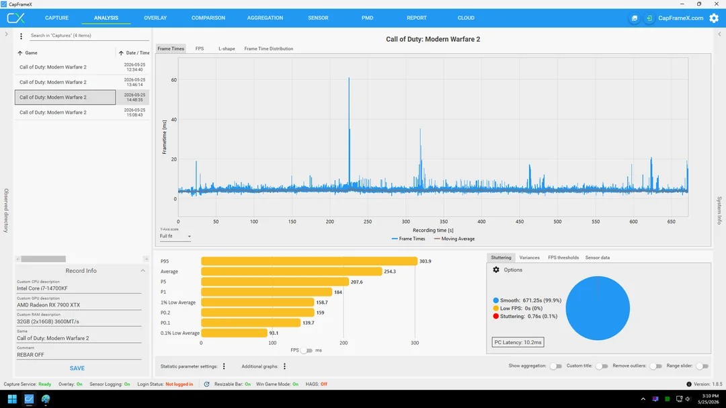The width and height of the screenshot is (726, 408).
Task: Click the SAVE button in Record Info
Action: pyautogui.click(x=77, y=368)
